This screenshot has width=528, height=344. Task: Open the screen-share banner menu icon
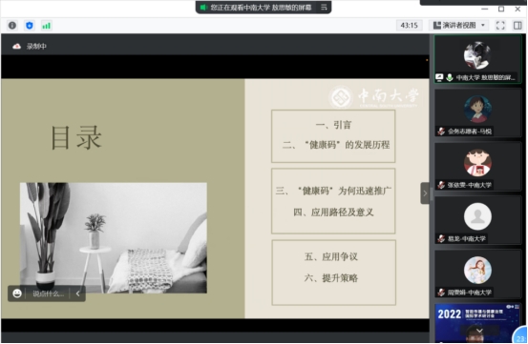tap(324, 7)
